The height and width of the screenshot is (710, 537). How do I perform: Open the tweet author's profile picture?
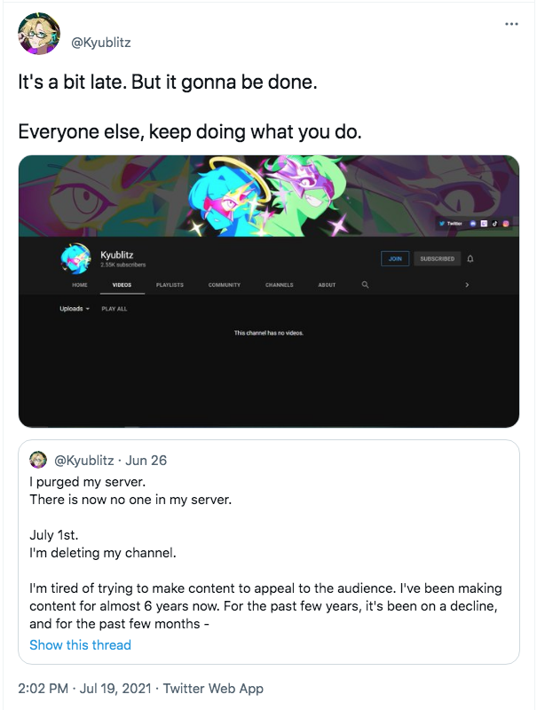tap(38, 34)
